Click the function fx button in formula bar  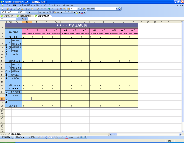click(26, 19)
